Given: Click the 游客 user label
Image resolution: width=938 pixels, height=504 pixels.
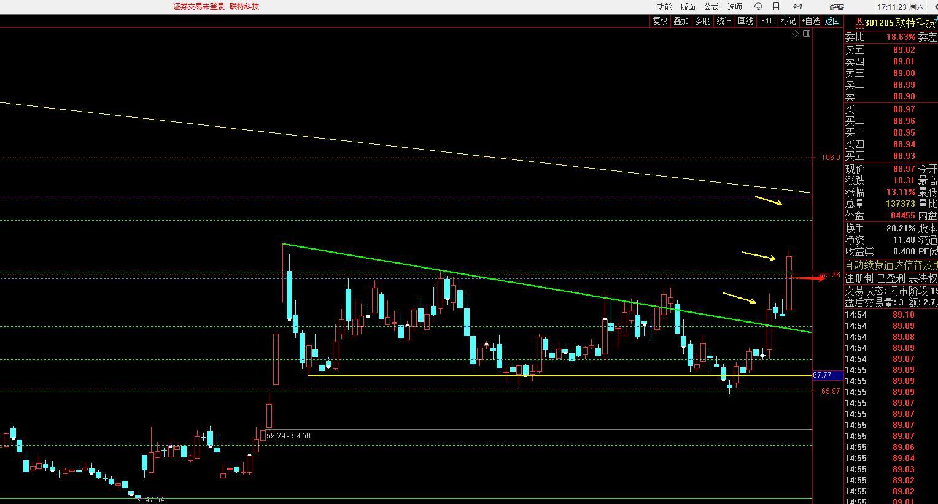Looking at the screenshot, I should [836, 7].
